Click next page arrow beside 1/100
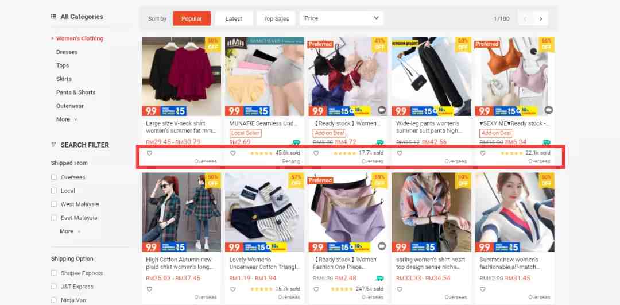This screenshot has width=620, height=305. click(541, 18)
